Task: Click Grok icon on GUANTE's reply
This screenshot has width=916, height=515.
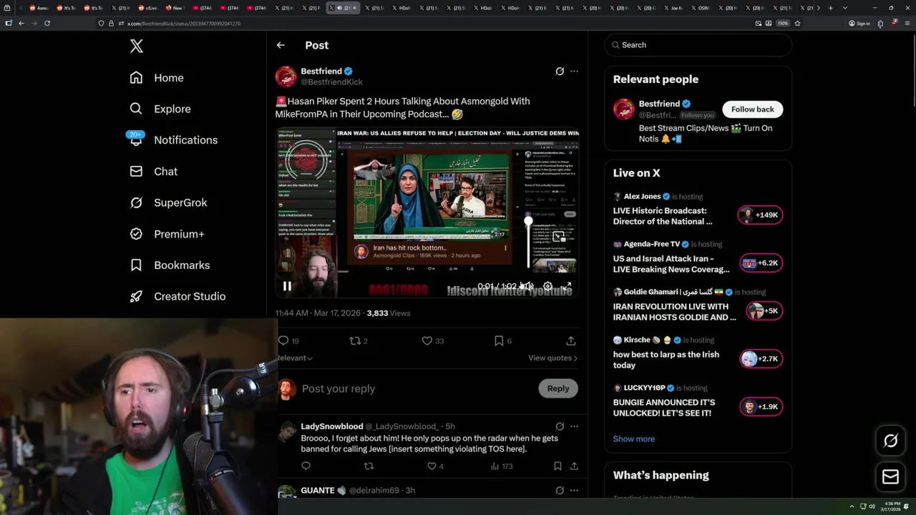Action: [560, 491]
